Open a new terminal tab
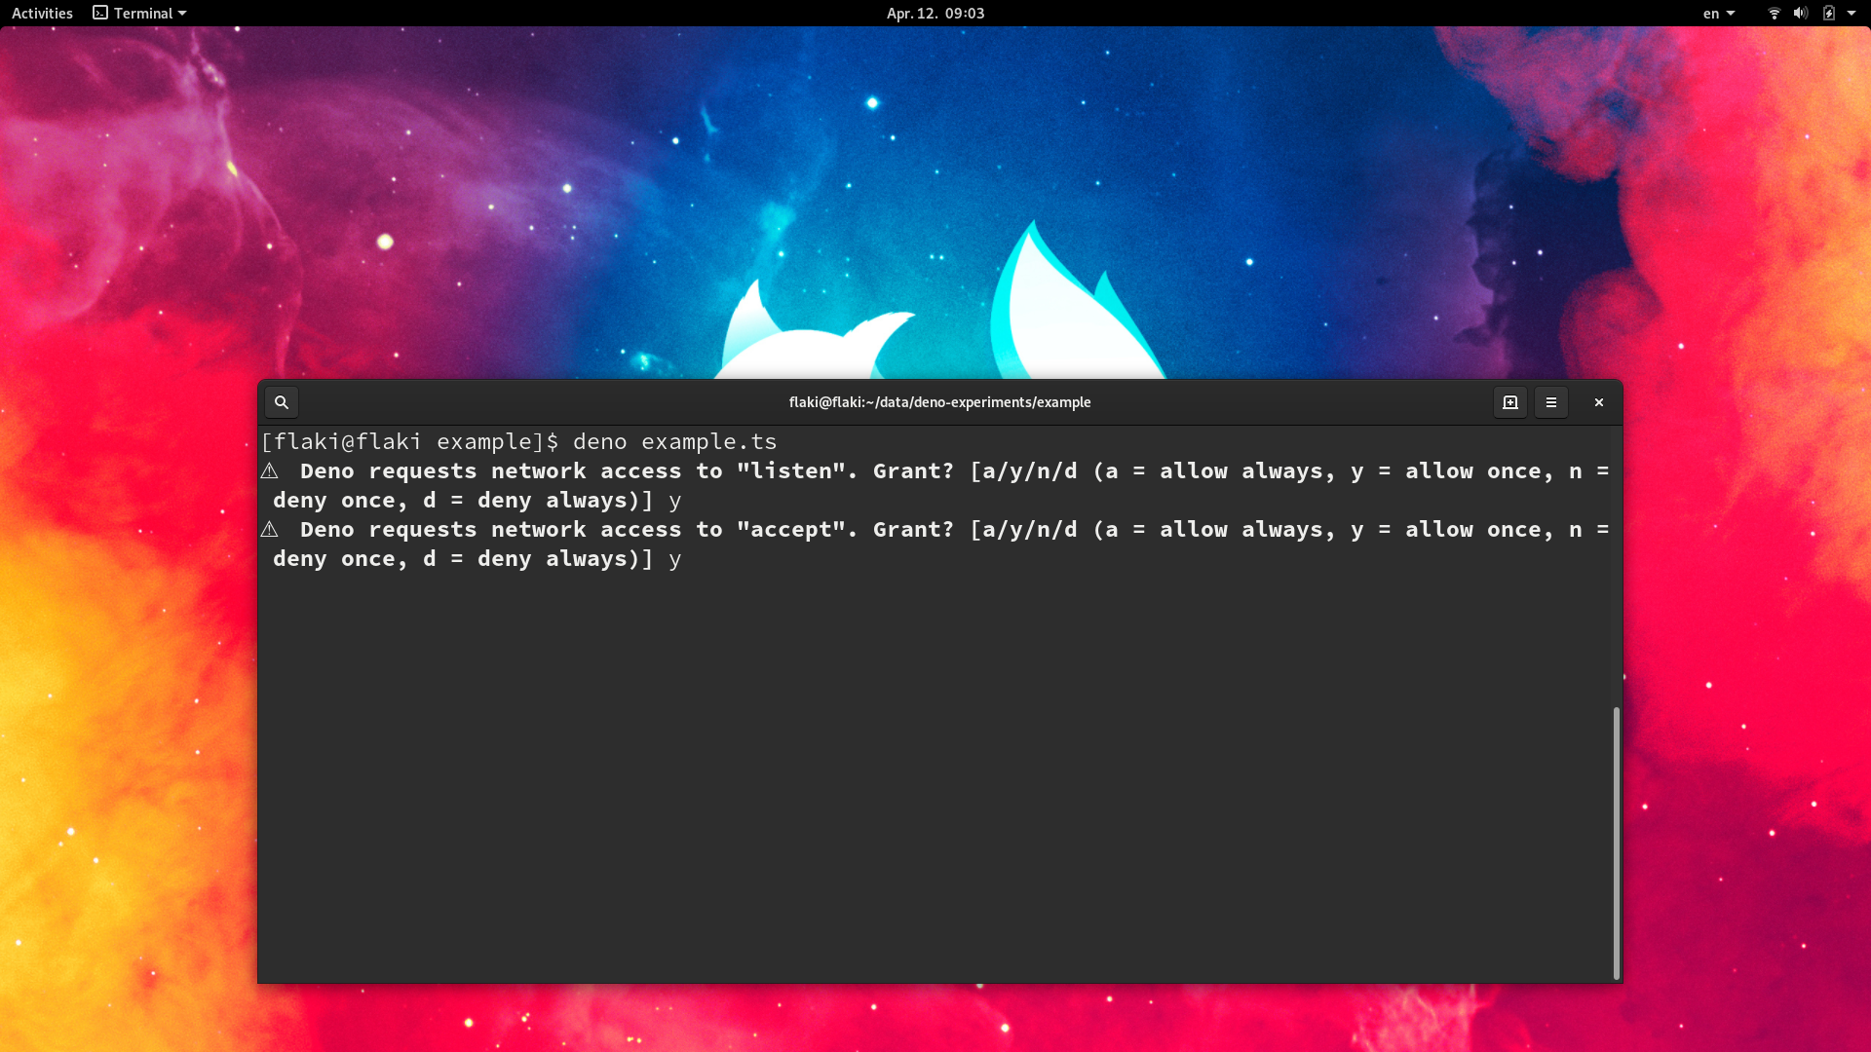This screenshot has height=1052, width=1871. click(x=1510, y=402)
